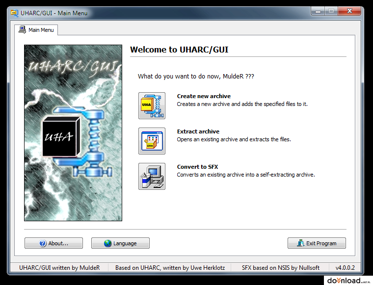Click the 'Convert to SFX' heading text
Viewport: 373px width, 285px height.
tap(197, 167)
